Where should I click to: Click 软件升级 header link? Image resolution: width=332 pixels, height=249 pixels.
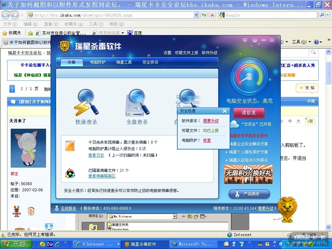[x=209, y=53]
